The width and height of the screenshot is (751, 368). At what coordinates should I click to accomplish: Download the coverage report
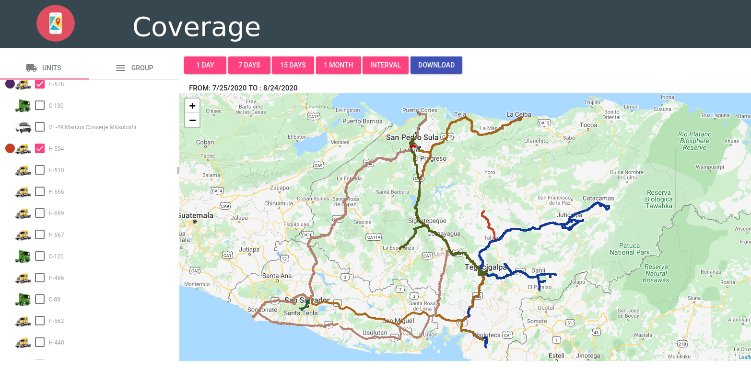point(436,65)
